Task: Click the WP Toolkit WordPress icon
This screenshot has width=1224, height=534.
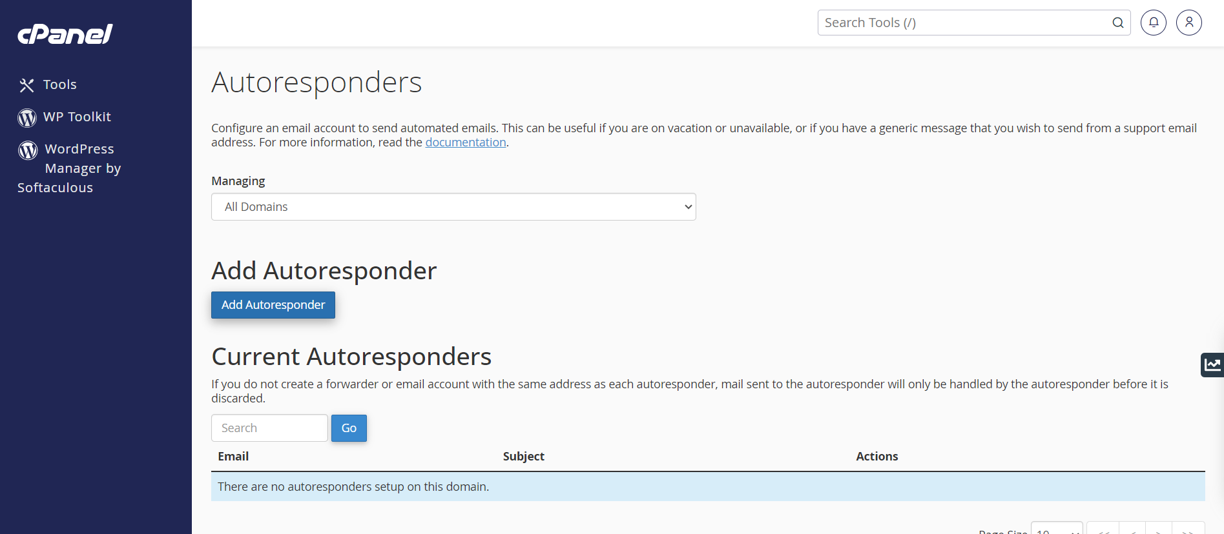Action: click(26, 117)
